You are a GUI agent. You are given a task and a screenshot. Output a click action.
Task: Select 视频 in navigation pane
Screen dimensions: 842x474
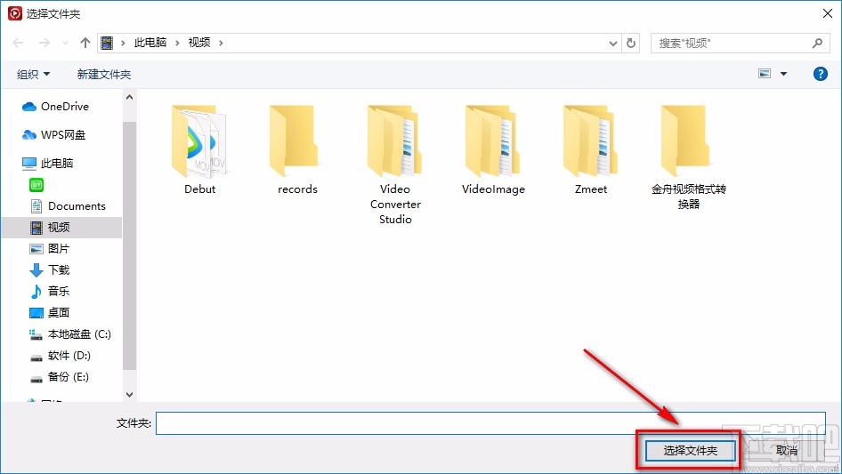tap(61, 228)
